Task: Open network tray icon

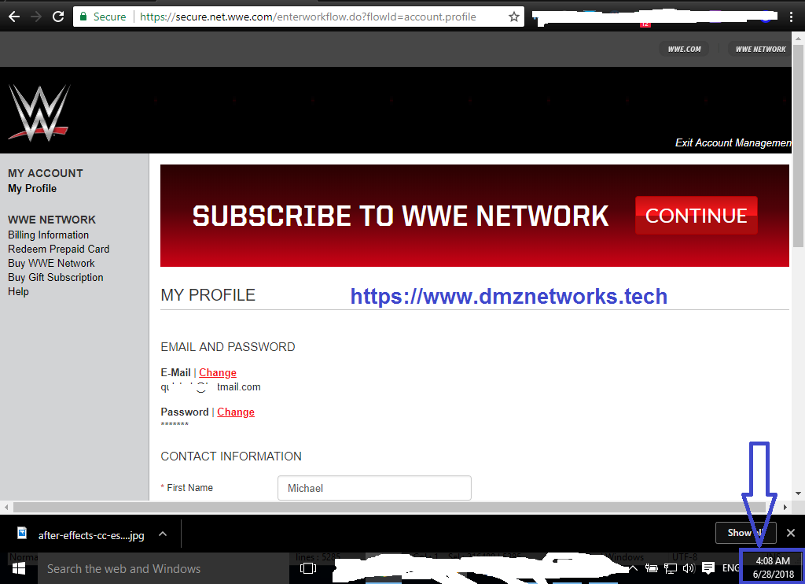Action: [x=670, y=568]
